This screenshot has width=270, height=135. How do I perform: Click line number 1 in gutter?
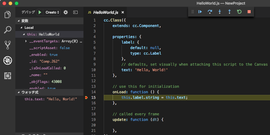click(94, 20)
